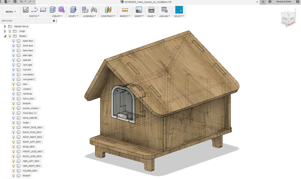Image resolution: width=301 pixels, height=179 pixels.
Task: Toggle visibility lightbulb for door body
Action: click(14, 84)
